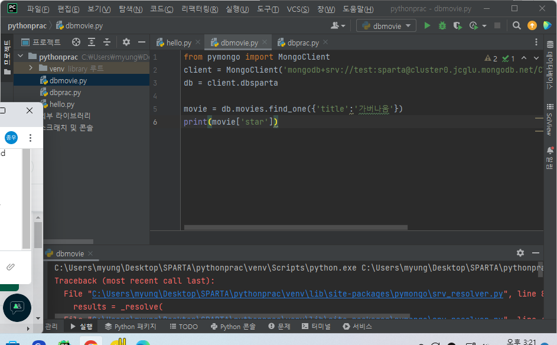Open the code-with-me user icon
Screen dimensions: 557x345
pyautogui.click(x=335, y=25)
